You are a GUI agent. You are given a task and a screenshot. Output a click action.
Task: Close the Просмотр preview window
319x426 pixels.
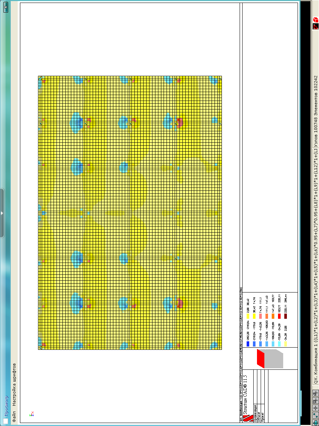pyautogui.click(x=6, y=8)
